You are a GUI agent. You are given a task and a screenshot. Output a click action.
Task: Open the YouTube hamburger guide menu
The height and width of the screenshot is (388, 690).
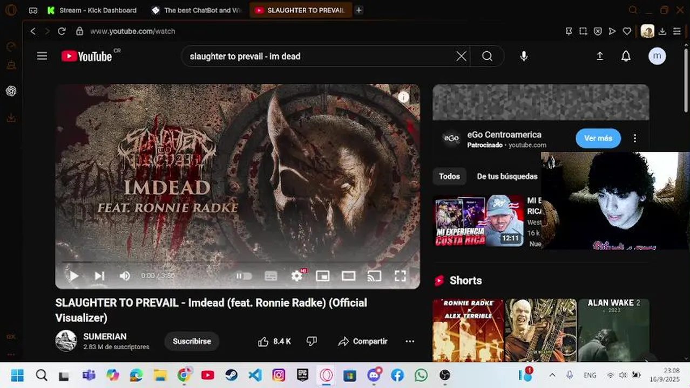pyautogui.click(x=42, y=56)
